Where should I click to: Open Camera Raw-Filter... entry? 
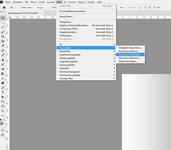click(x=86, y=29)
